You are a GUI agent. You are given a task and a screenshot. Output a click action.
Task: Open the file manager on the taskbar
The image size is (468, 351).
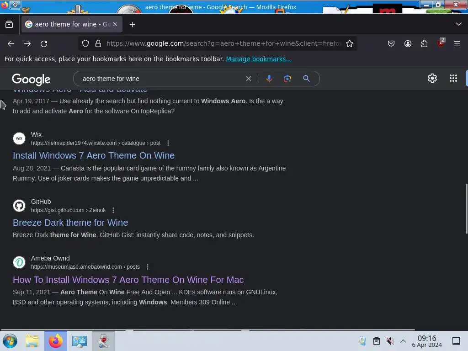(32, 341)
